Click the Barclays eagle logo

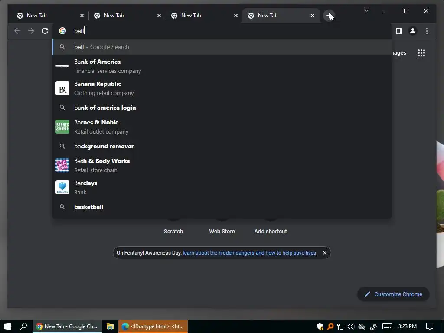tap(62, 187)
